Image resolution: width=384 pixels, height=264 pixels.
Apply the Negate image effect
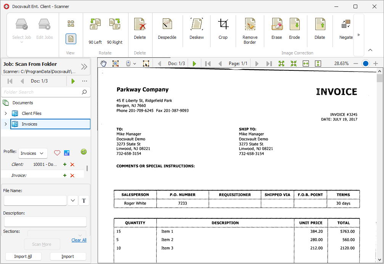pos(346,29)
